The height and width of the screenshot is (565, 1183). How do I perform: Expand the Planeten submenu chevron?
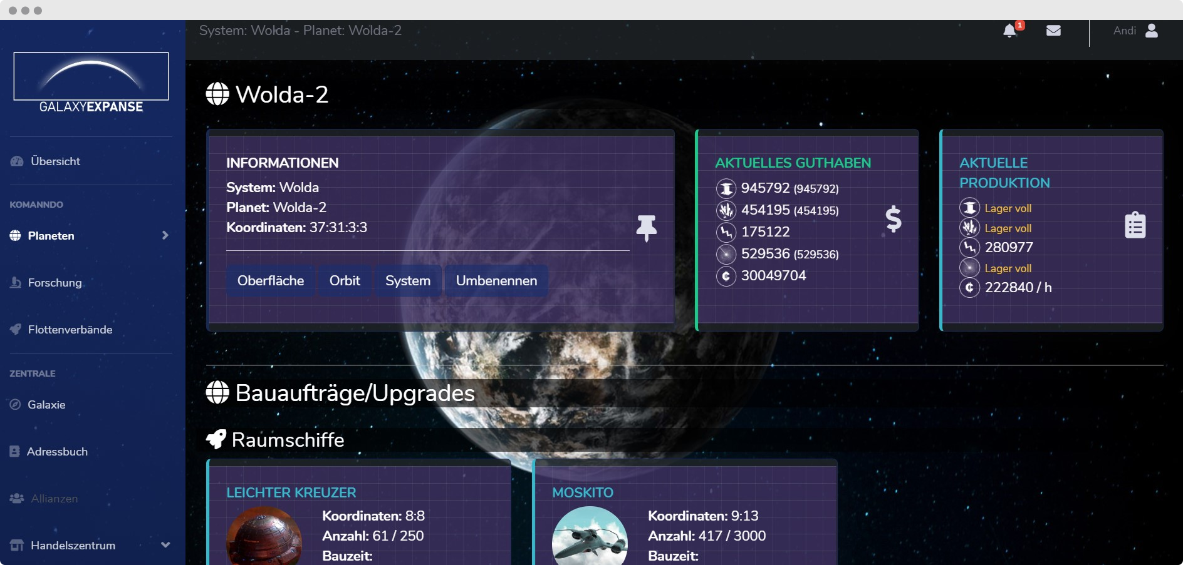pos(165,235)
